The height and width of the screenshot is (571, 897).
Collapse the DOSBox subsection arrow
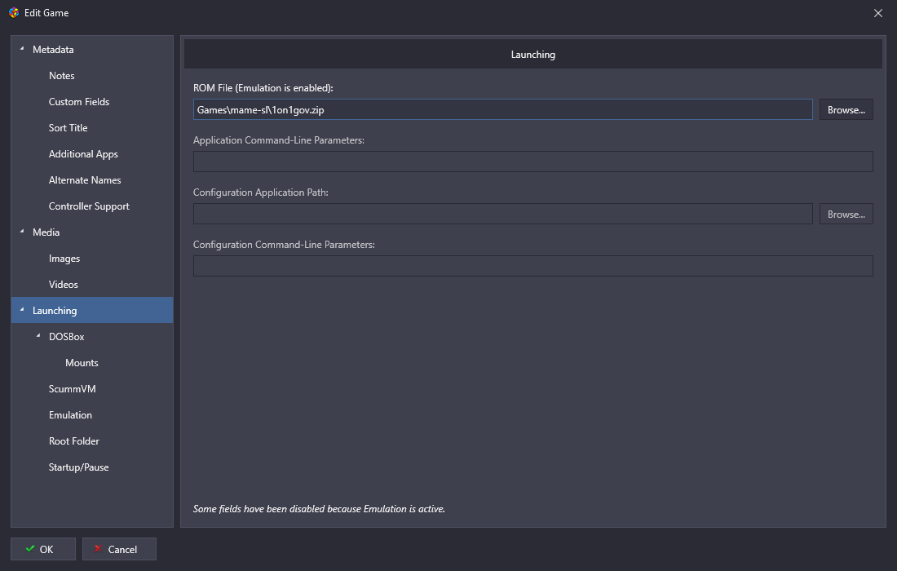tap(38, 336)
